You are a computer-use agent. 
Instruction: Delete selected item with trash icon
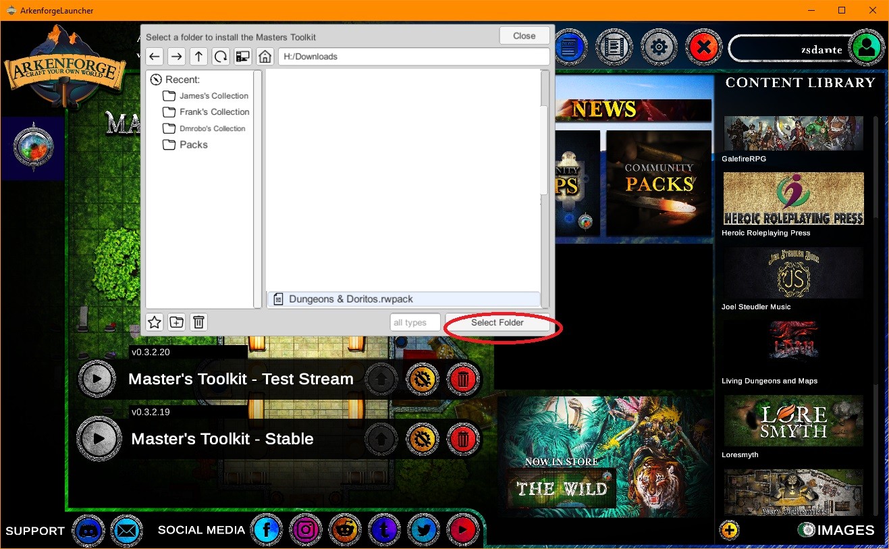tap(198, 322)
